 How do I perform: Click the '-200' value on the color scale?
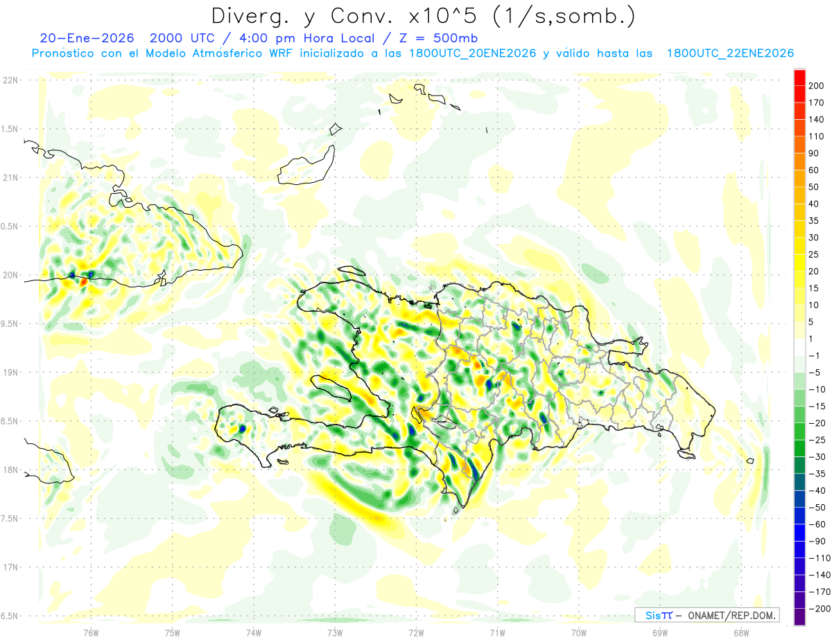[x=819, y=609]
